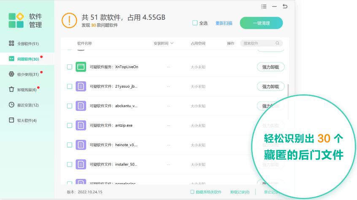Click the back arrow icon at top right
This screenshot has width=357, height=200.
tap(285, 6)
